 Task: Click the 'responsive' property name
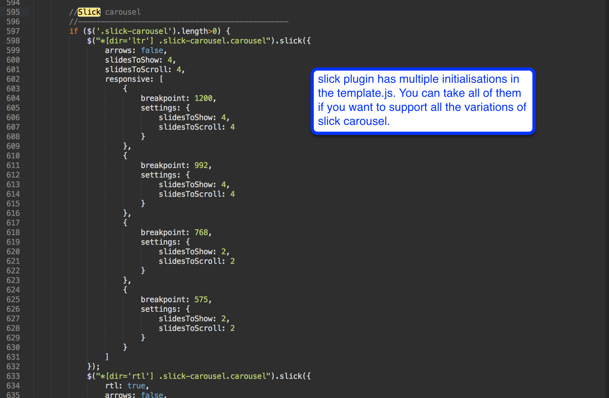pos(127,79)
